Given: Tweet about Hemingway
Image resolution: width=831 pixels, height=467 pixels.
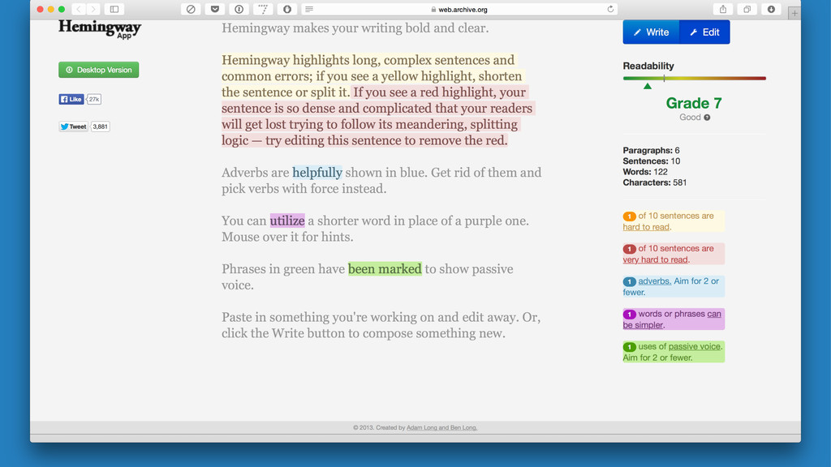Looking at the screenshot, I should pos(73,126).
